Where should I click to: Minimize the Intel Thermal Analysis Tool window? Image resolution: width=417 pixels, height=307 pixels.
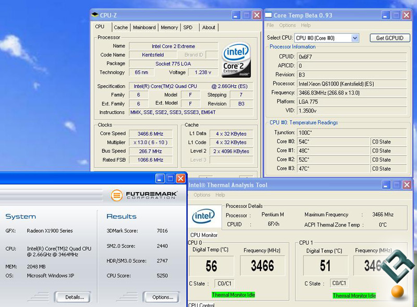point(386,185)
